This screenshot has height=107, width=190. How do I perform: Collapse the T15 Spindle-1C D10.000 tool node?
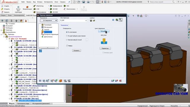[9, 64]
